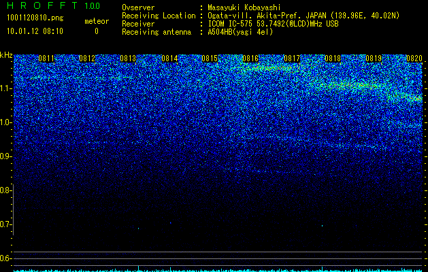Click the 0814 time marker
The image size is (428, 272).
[x=169, y=58]
